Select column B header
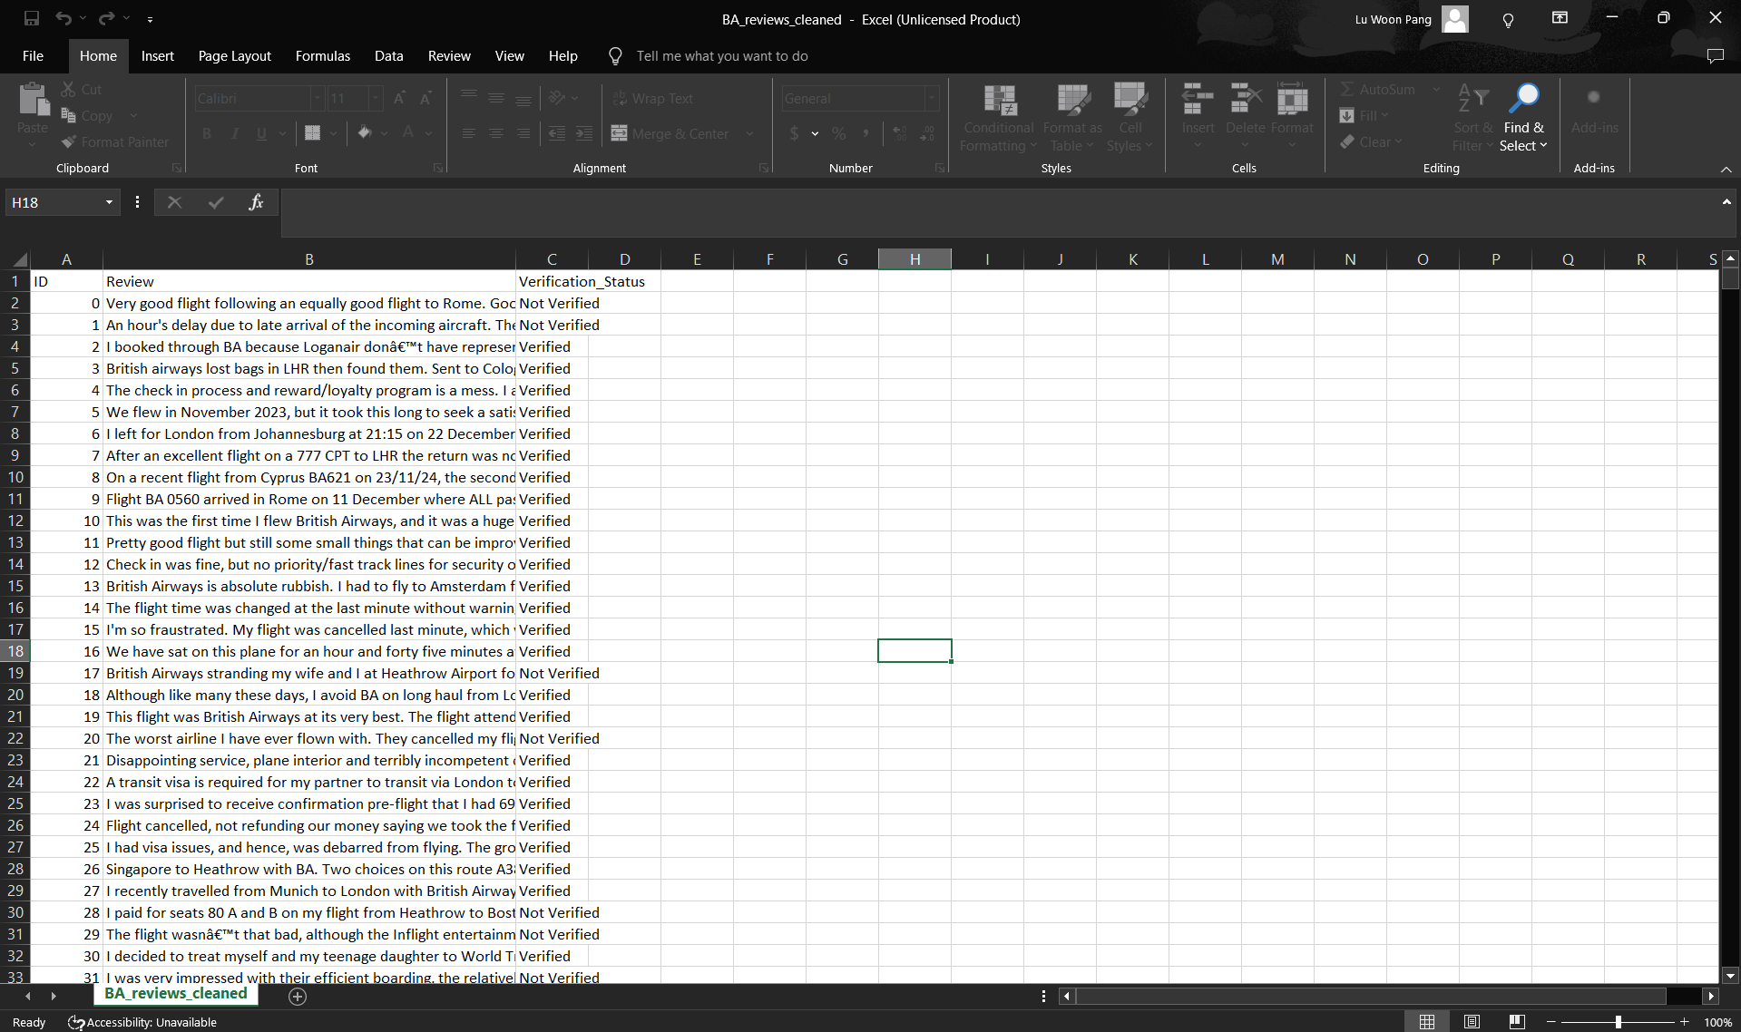The width and height of the screenshot is (1741, 1032). (308, 259)
